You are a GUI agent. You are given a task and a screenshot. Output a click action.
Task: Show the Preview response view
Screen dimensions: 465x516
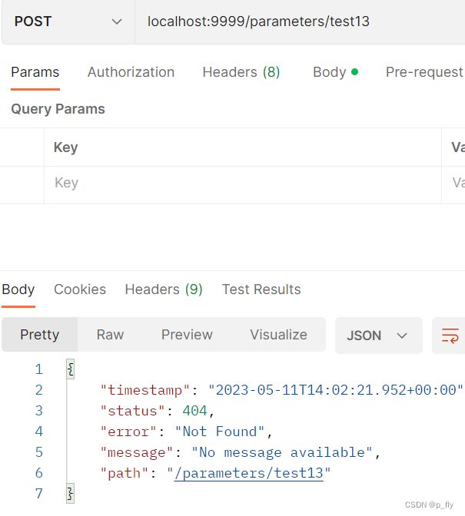(187, 335)
